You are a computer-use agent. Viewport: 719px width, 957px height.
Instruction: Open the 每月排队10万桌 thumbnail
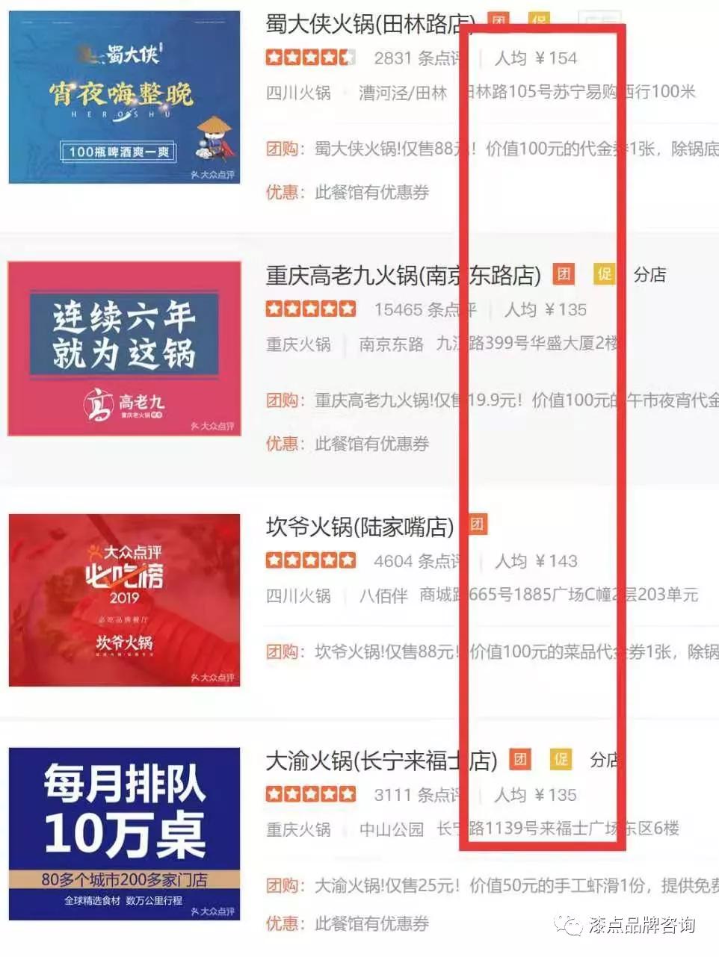pos(124,834)
